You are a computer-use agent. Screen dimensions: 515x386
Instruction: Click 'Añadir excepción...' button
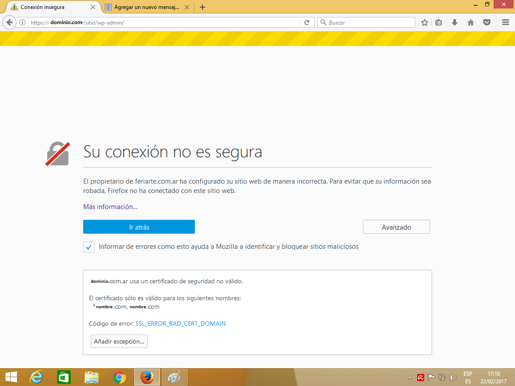click(119, 341)
